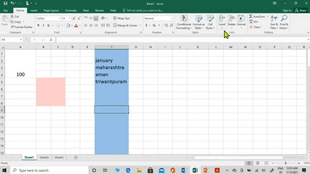This screenshot has width=310, height=174.
Task: Switch to the Formulas tab
Action: tap(71, 11)
